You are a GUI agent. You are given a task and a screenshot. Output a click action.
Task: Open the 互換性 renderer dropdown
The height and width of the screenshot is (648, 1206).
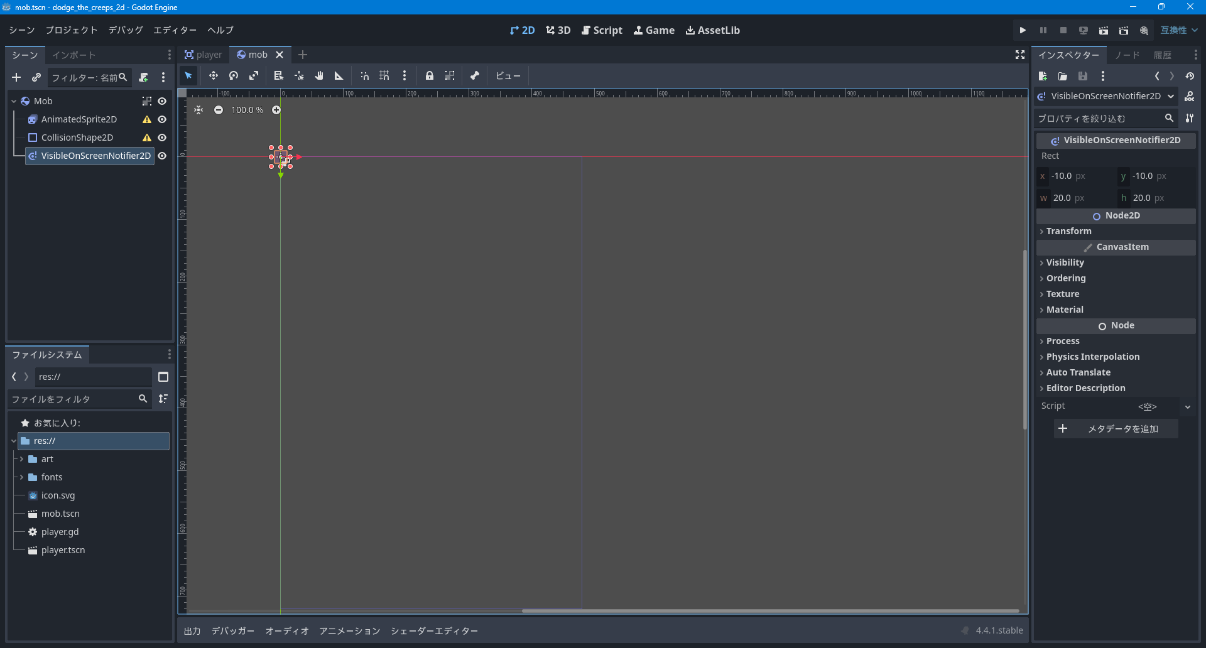click(x=1179, y=30)
